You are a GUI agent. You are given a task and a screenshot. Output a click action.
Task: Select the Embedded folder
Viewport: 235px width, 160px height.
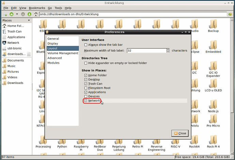[x=213, y=47]
